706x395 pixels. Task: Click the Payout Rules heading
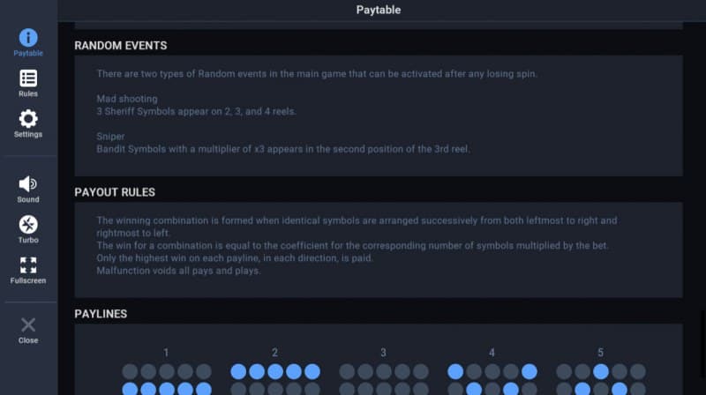pyautogui.click(x=115, y=191)
